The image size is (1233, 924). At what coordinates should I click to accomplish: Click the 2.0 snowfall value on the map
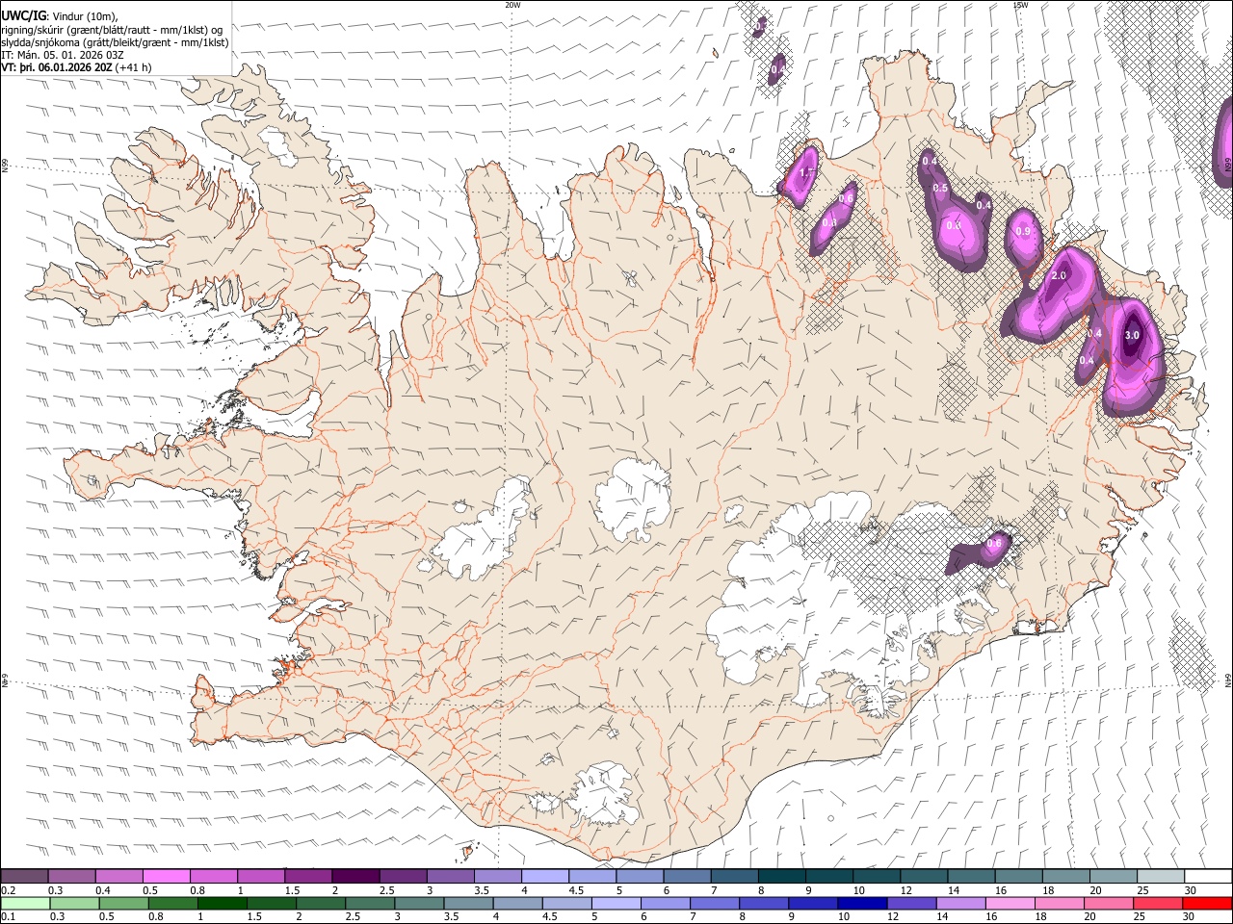pos(1059,276)
